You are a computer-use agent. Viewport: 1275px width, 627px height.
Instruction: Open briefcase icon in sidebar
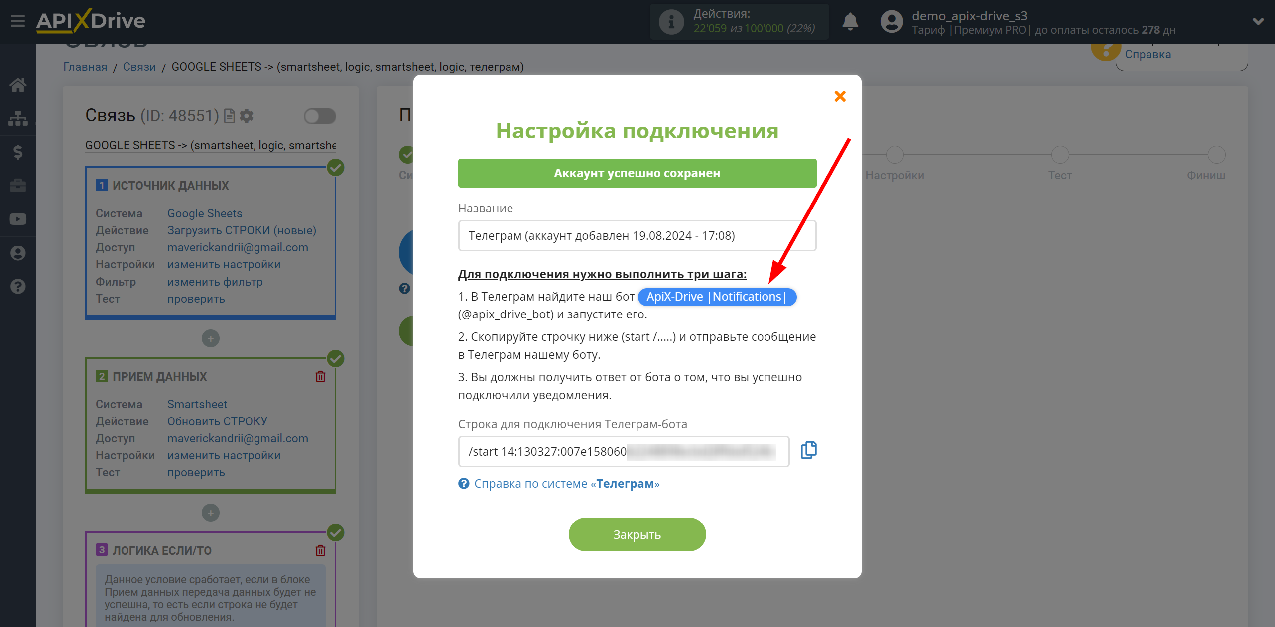click(18, 186)
